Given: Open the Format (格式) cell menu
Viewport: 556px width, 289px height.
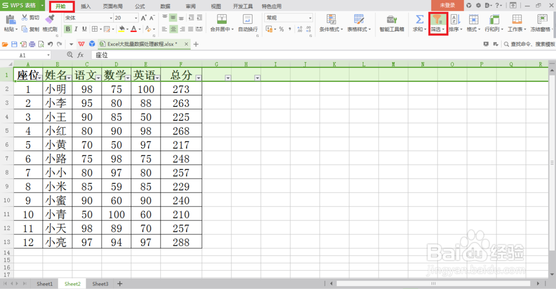Looking at the screenshot, I should [473, 23].
